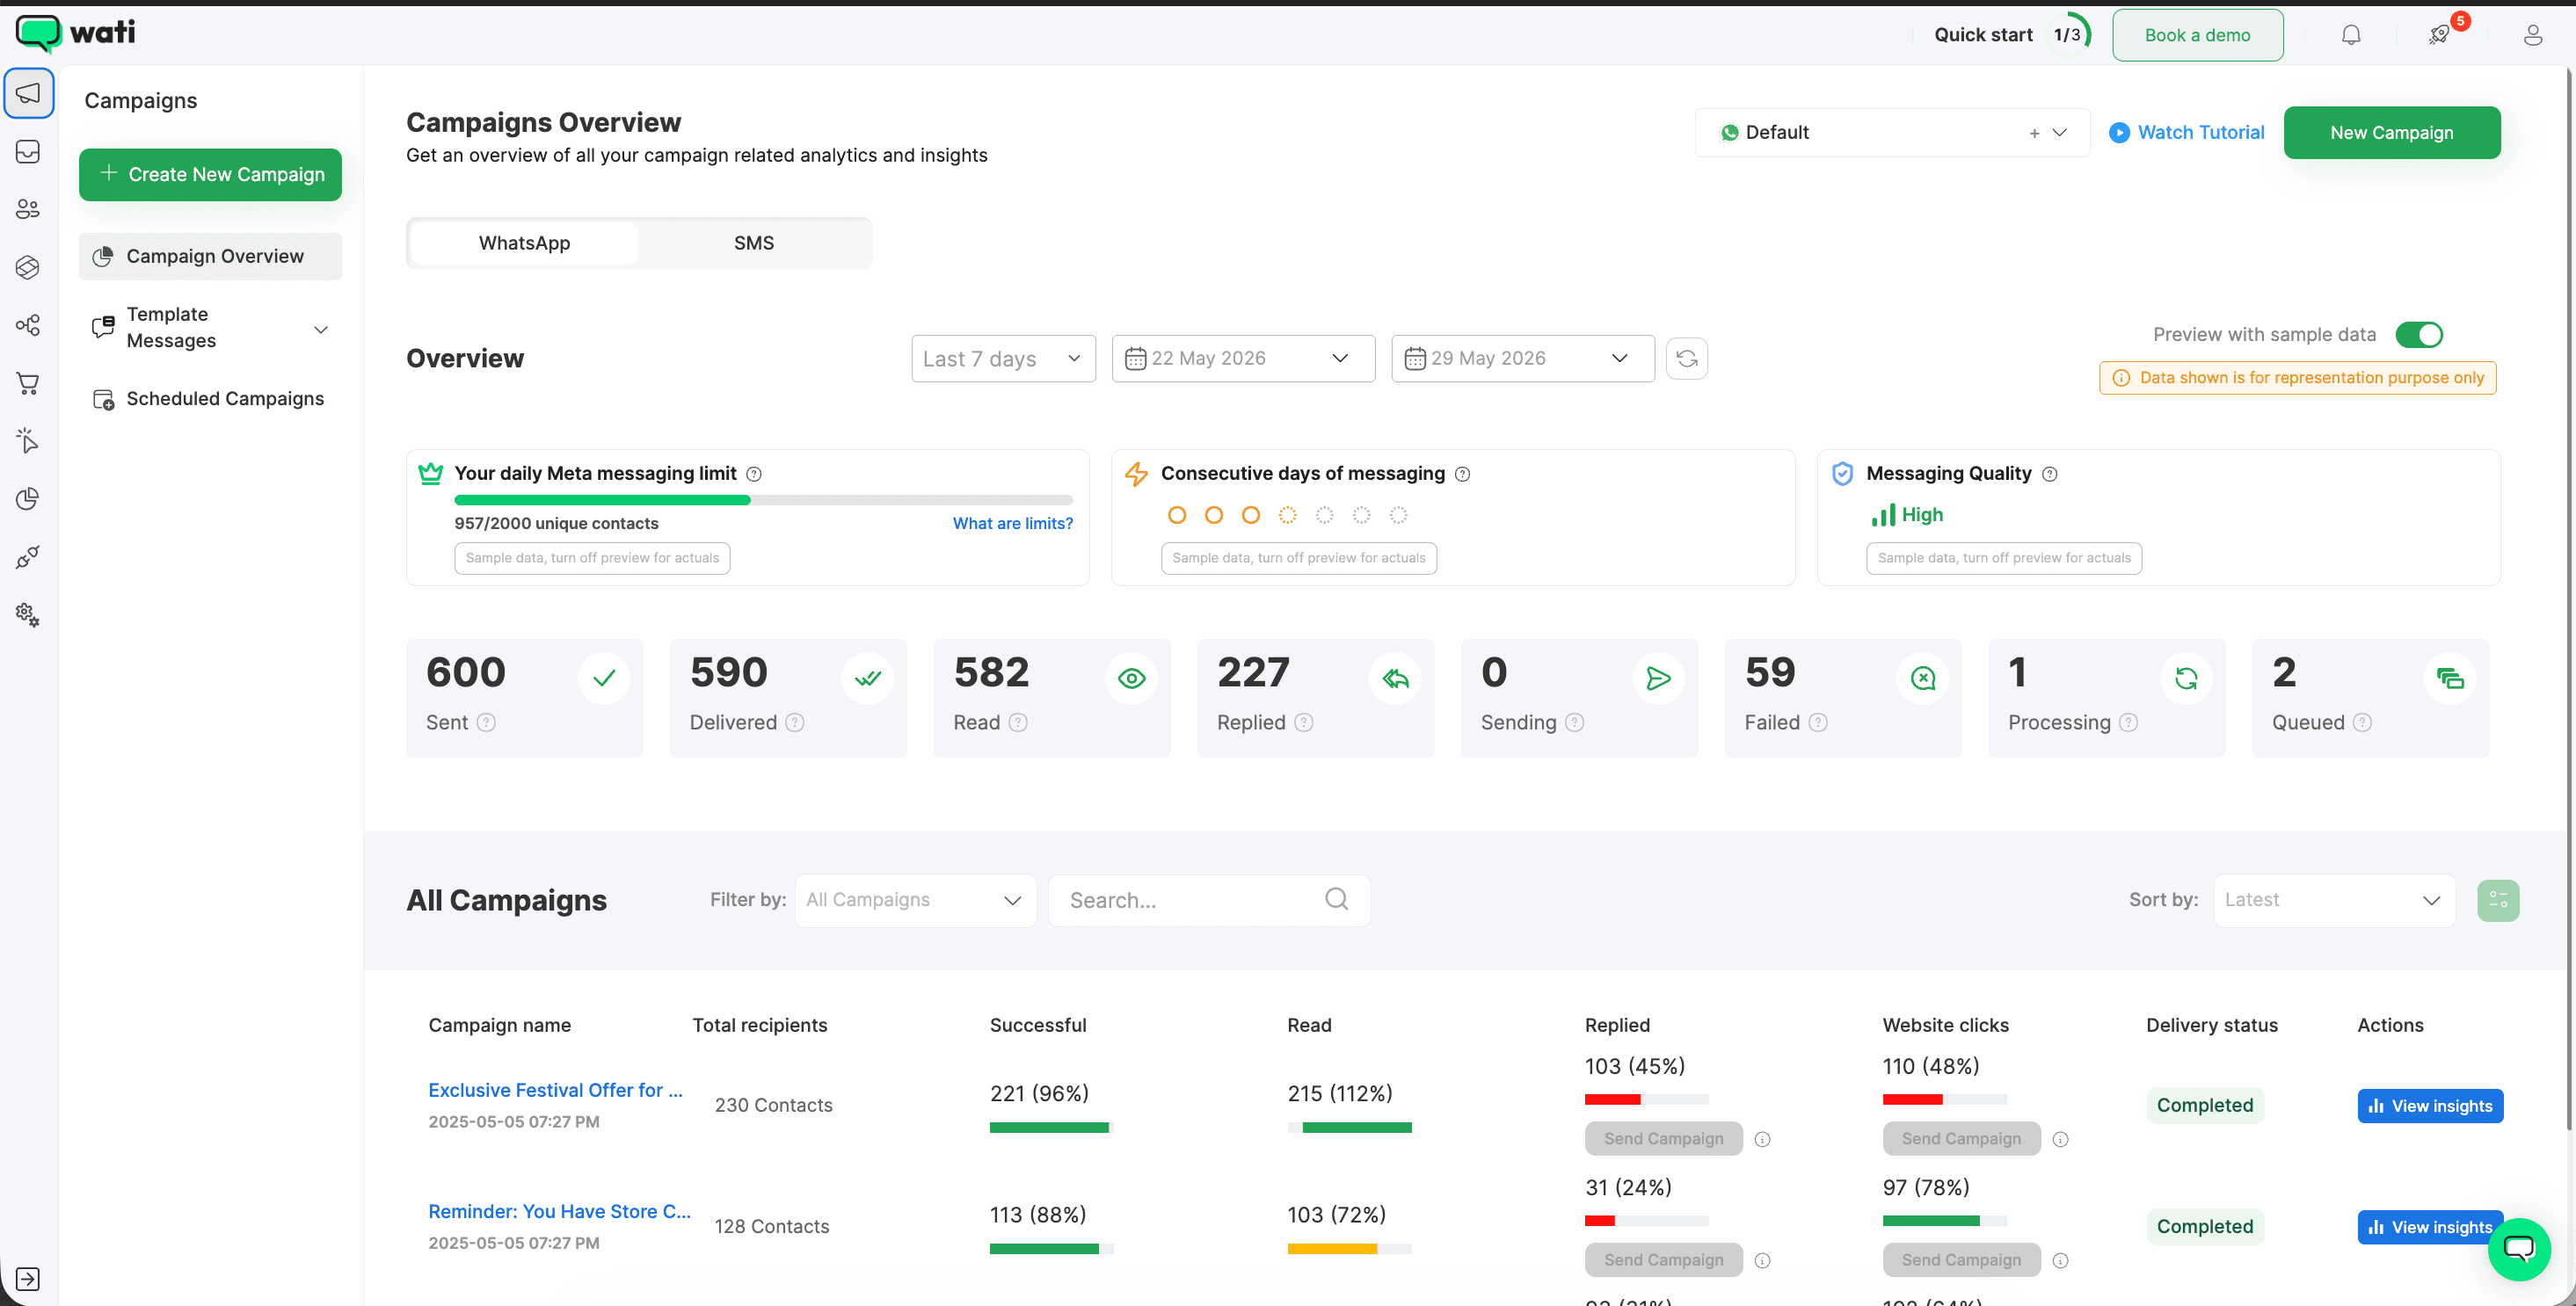Click the wati logo
Image resolution: width=2576 pixels, height=1306 pixels.
pos(76,33)
